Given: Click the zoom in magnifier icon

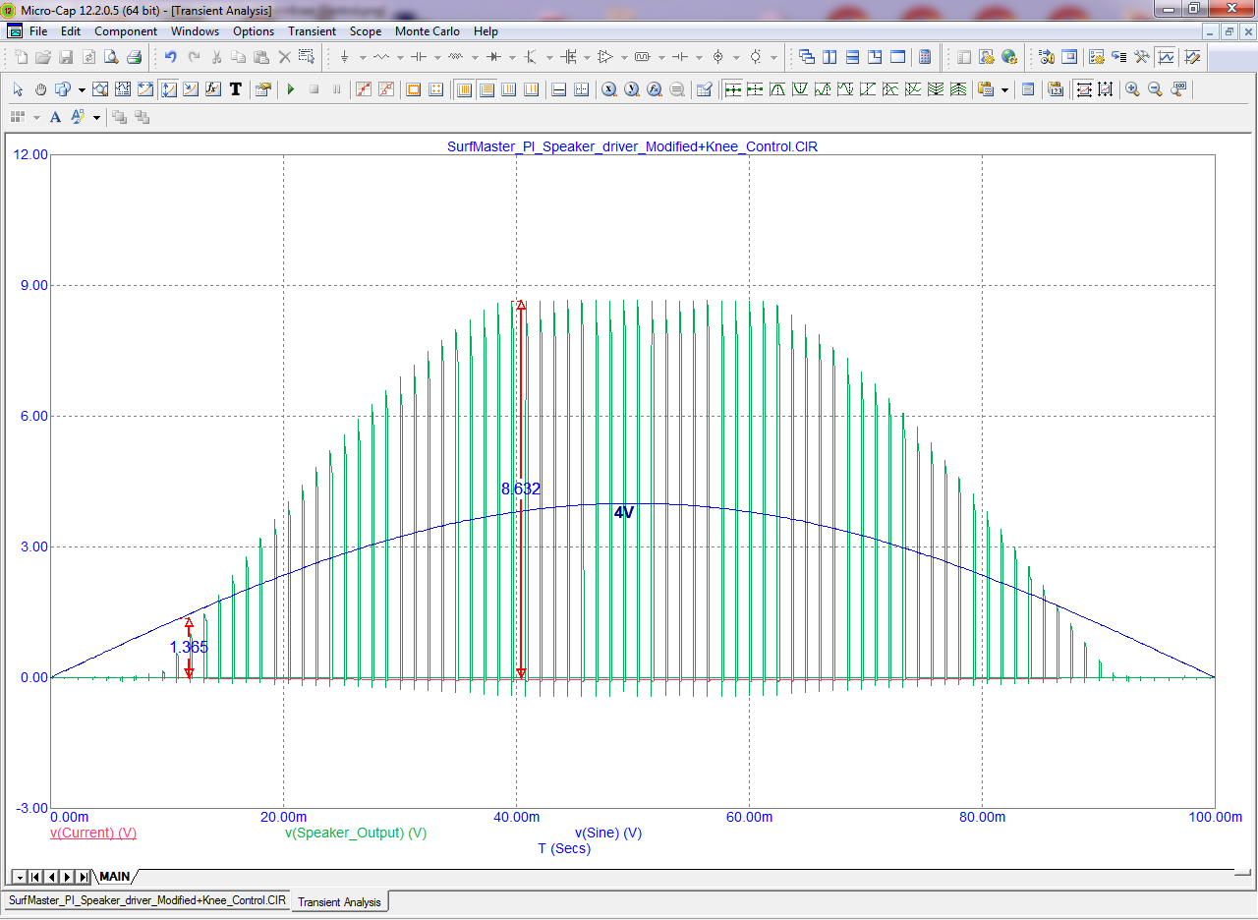Looking at the screenshot, I should click(1132, 89).
